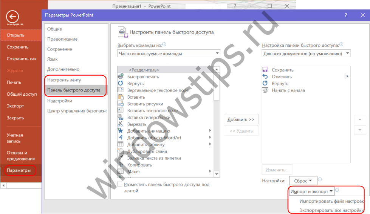
Task: Select the Insert Hyperlink globe icon
Action: click(121, 117)
